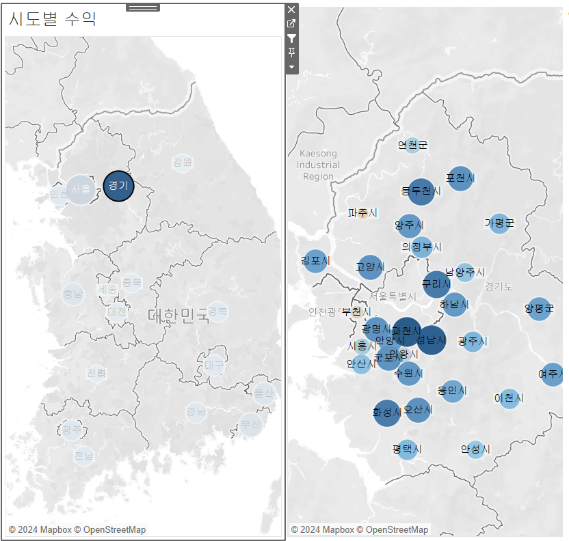Viewport: 569px width, 541px height.
Task: Select the 김포시 mark
Action: (x=315, y=261)
